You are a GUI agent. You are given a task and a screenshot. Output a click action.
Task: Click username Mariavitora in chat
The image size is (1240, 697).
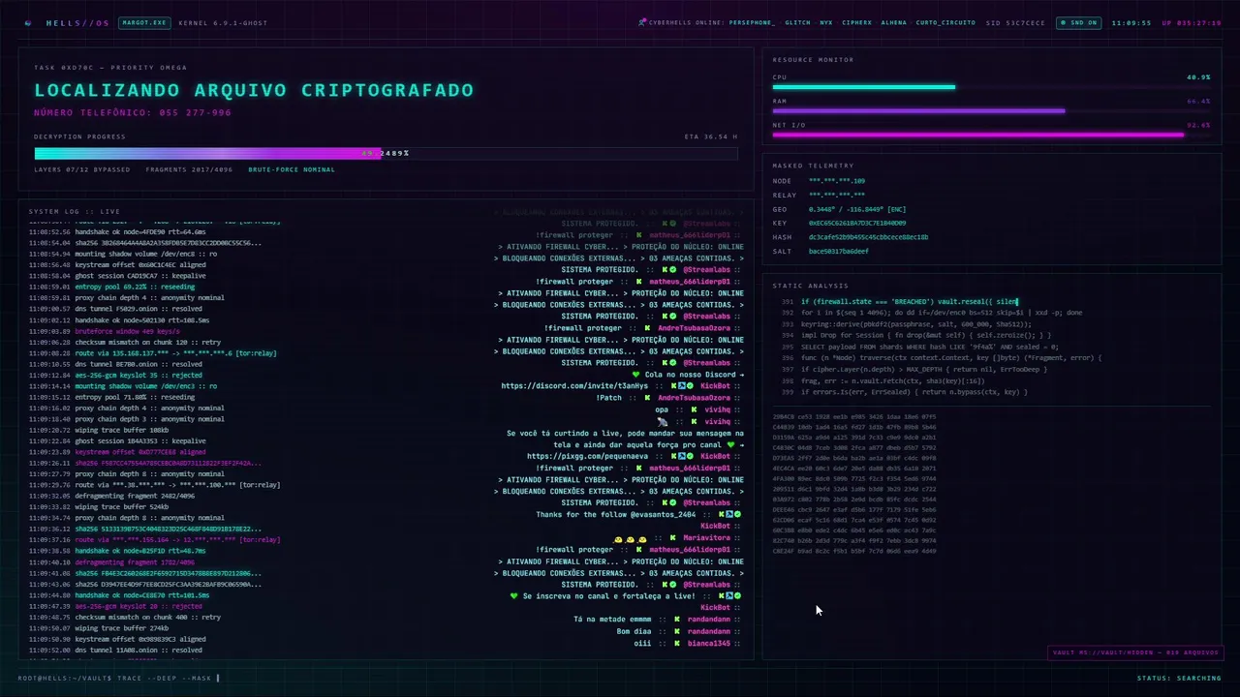(x=709, y=538)
